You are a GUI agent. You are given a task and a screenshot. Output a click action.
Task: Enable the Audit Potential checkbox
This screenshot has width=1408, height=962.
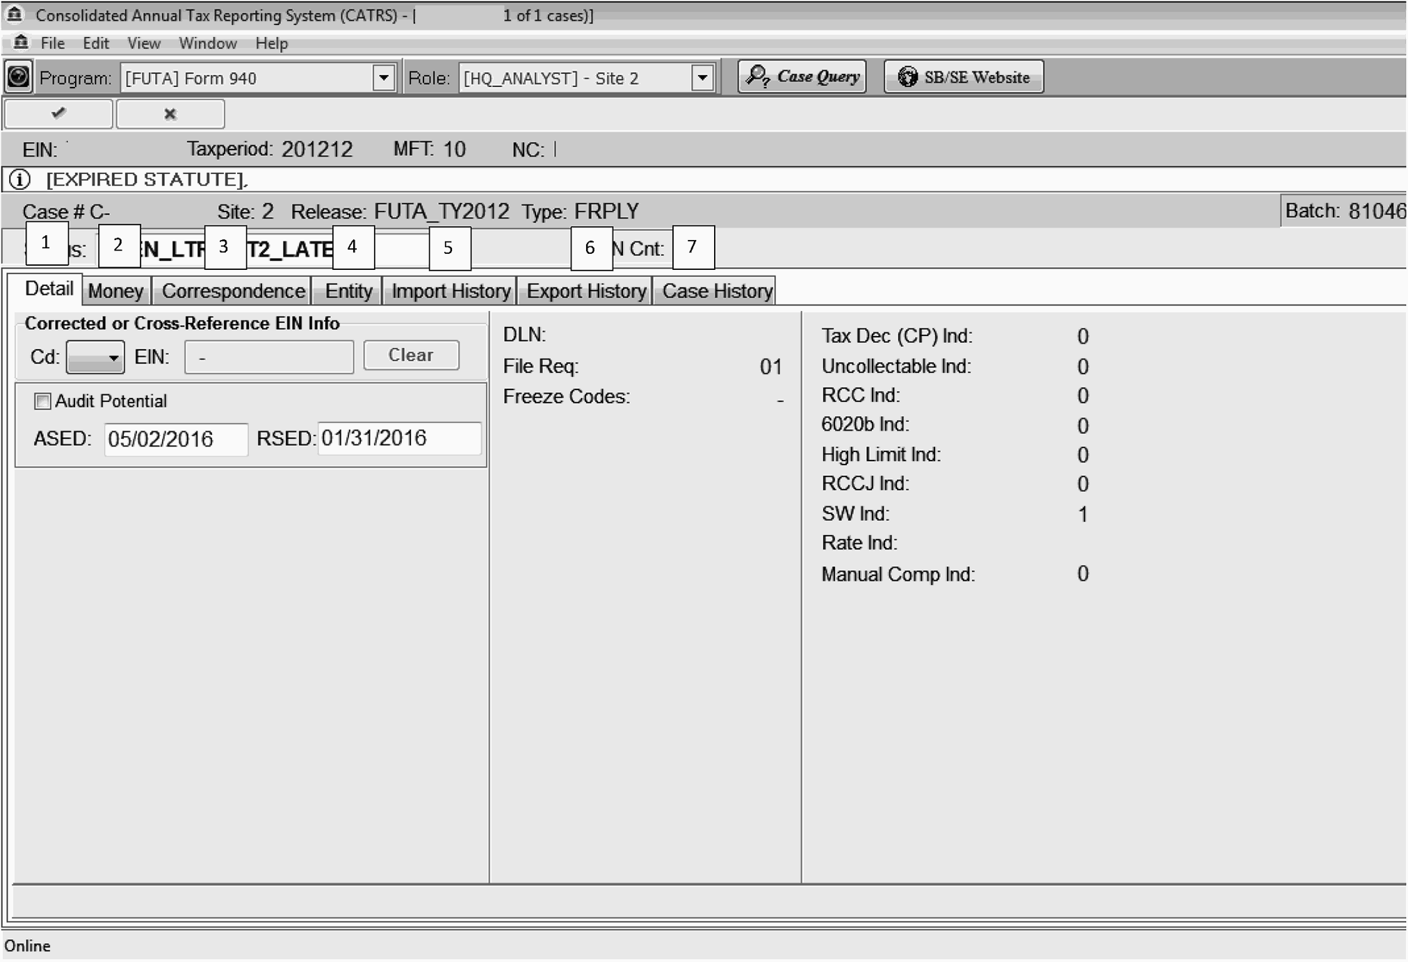43,401
